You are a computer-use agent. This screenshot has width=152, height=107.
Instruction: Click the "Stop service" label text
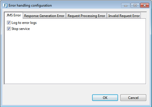pos(20,29)
